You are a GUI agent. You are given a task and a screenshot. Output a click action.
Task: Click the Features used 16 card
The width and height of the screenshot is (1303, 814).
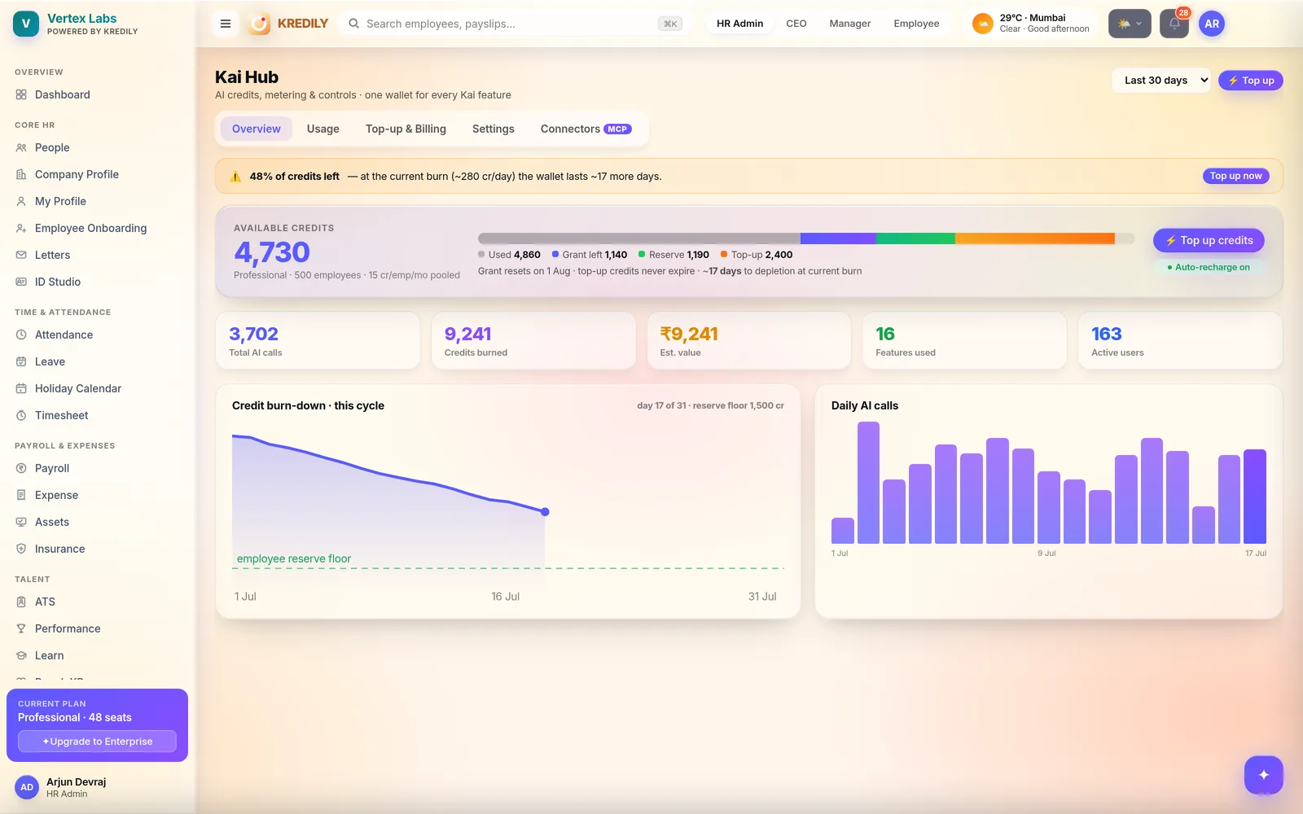[965, 341]
